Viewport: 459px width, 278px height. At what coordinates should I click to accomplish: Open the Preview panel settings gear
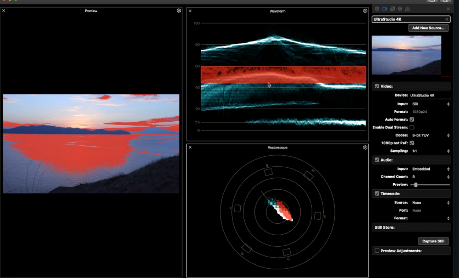pyautogui.click(x=179, y=11)
